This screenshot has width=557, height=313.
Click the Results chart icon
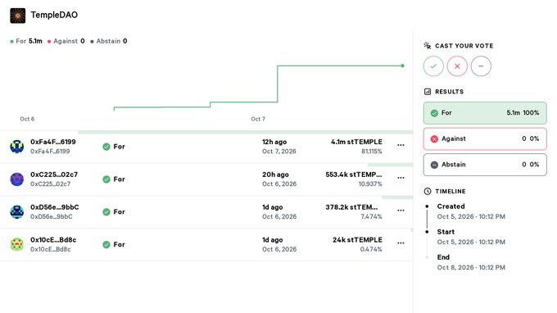(x=428, y=92)
